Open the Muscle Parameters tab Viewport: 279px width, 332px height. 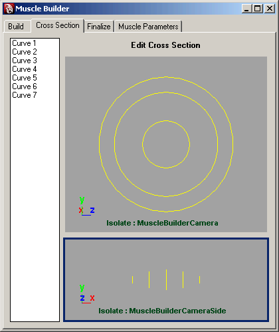point(148,27)
